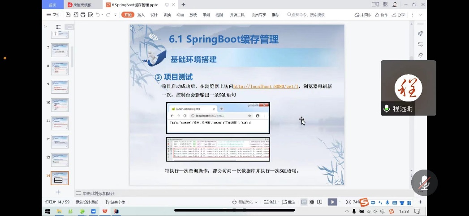Switch to the 插入 (Insert) ribbon tab
The height and width of the screenshot is (216, 469).
pyautogui.click(x=141, y=15)
